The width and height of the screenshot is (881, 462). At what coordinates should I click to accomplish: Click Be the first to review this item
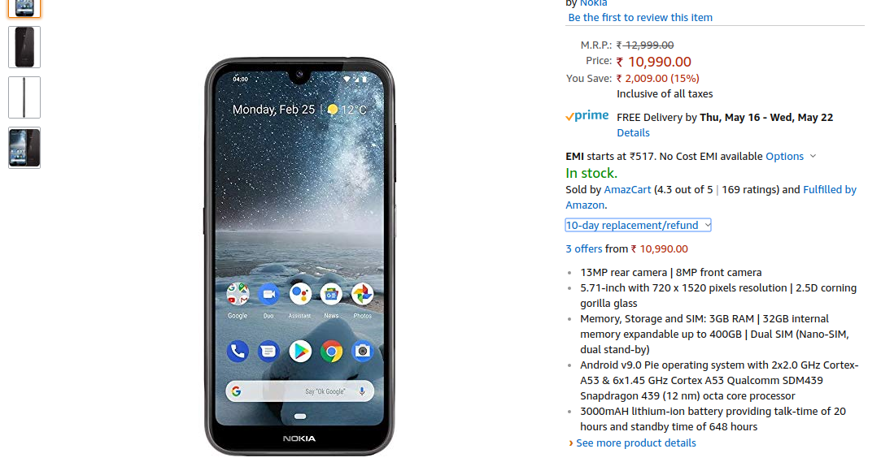tap(640, 17)
